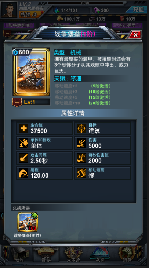The width and height of the screenshot is (149, 268).
Task: Open the 战役 campaign tab
Action: pos(100,255)
